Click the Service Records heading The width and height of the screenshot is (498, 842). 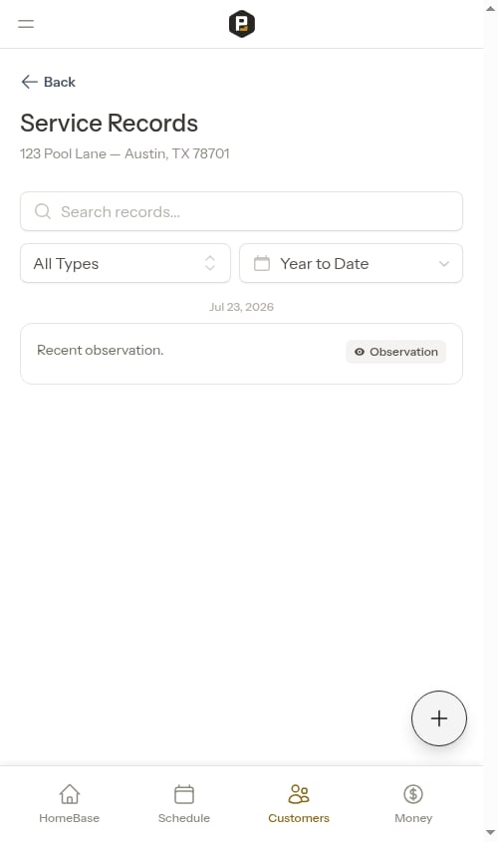pyautogui.click(x=109, y=123)
